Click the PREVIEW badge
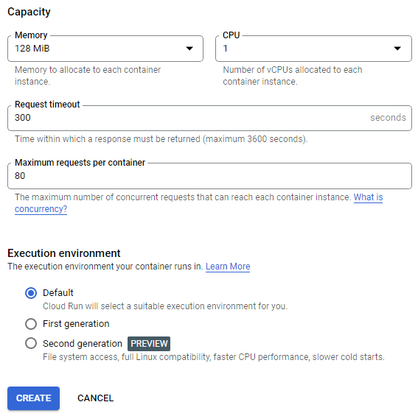This screenshot has height=416, width=418. tap(149, 344)
